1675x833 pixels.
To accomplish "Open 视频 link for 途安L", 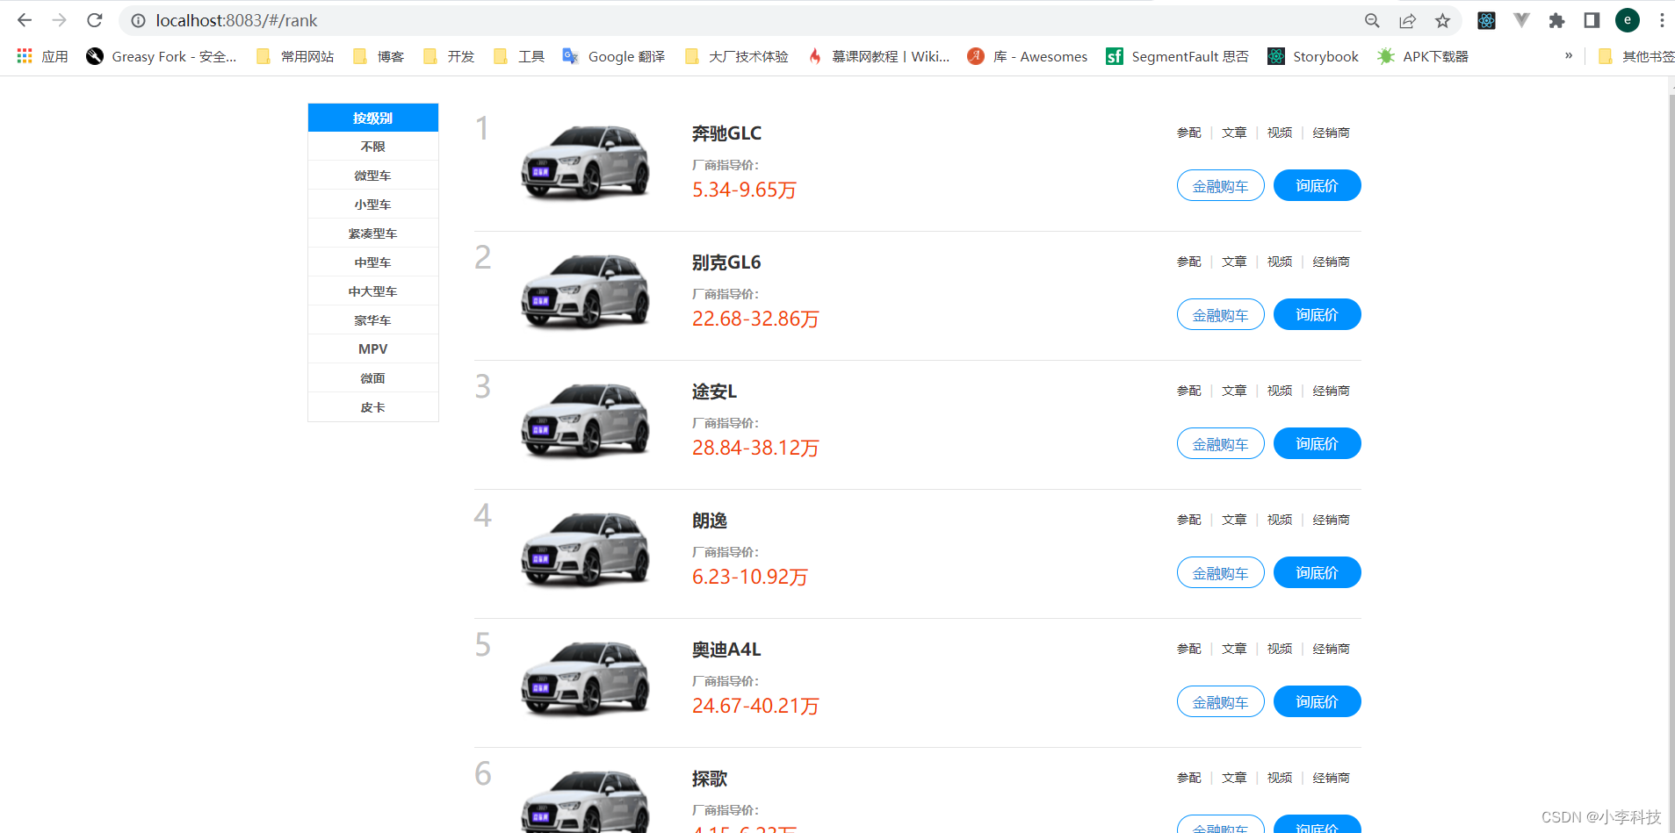I will (1280, 391).
